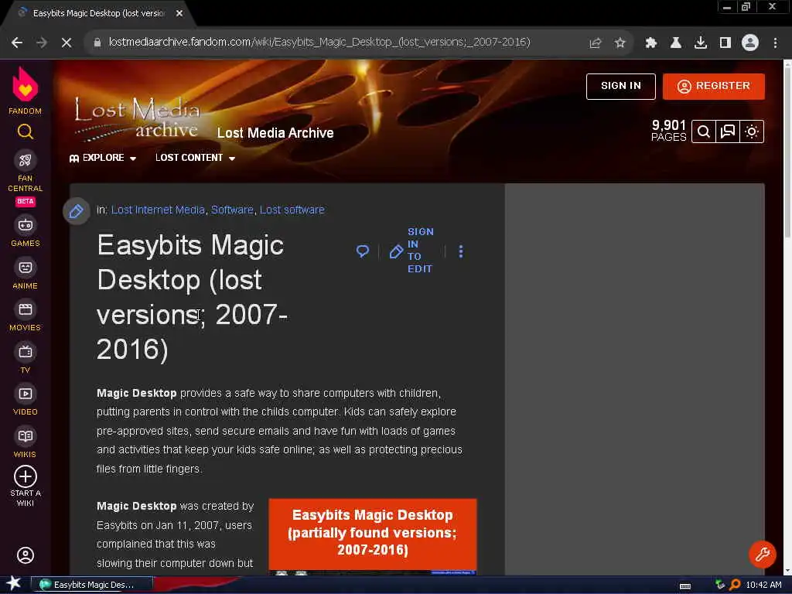This screenshot has width=792, height=594.
Task: Close the Easybits Magic Desktop tab
Action: pos(179,13)
